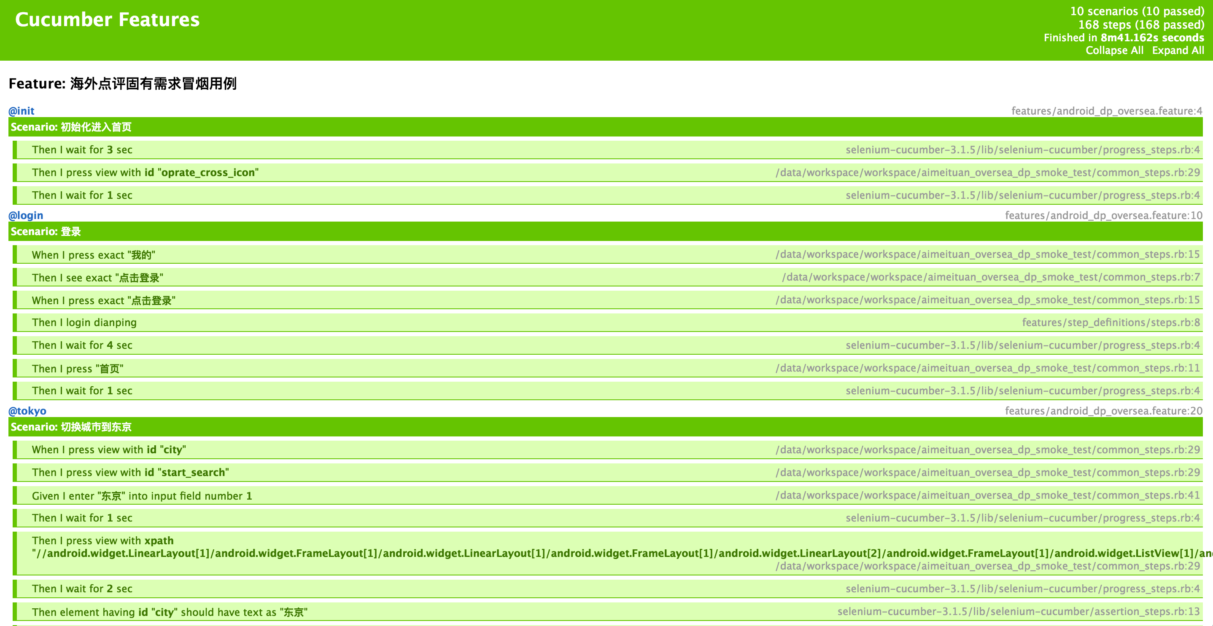The height and width of the screenshot is (626, 1213).
Task: Select step 'Then I wait for 4 sec'
Action: pos(607,345)
